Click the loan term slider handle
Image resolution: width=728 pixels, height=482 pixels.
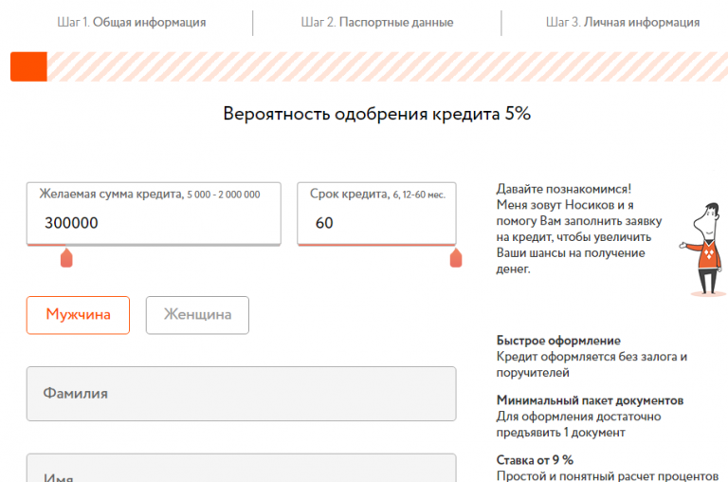tap(456, 257)
